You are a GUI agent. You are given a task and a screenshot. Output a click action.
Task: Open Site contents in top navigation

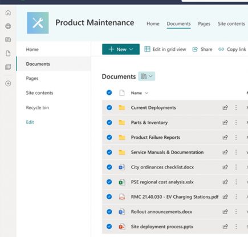coord(231,24)
